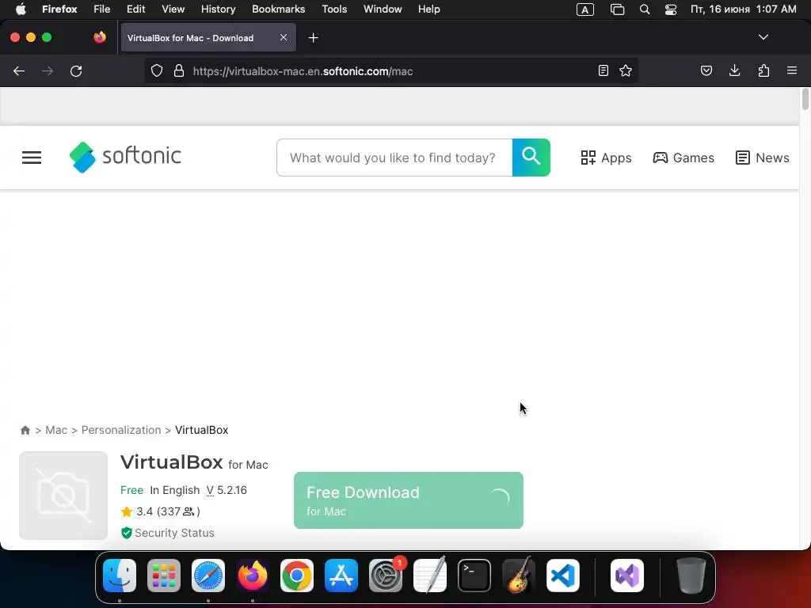
Task: Open System Settings from the Dock
Action: (386, 576)
